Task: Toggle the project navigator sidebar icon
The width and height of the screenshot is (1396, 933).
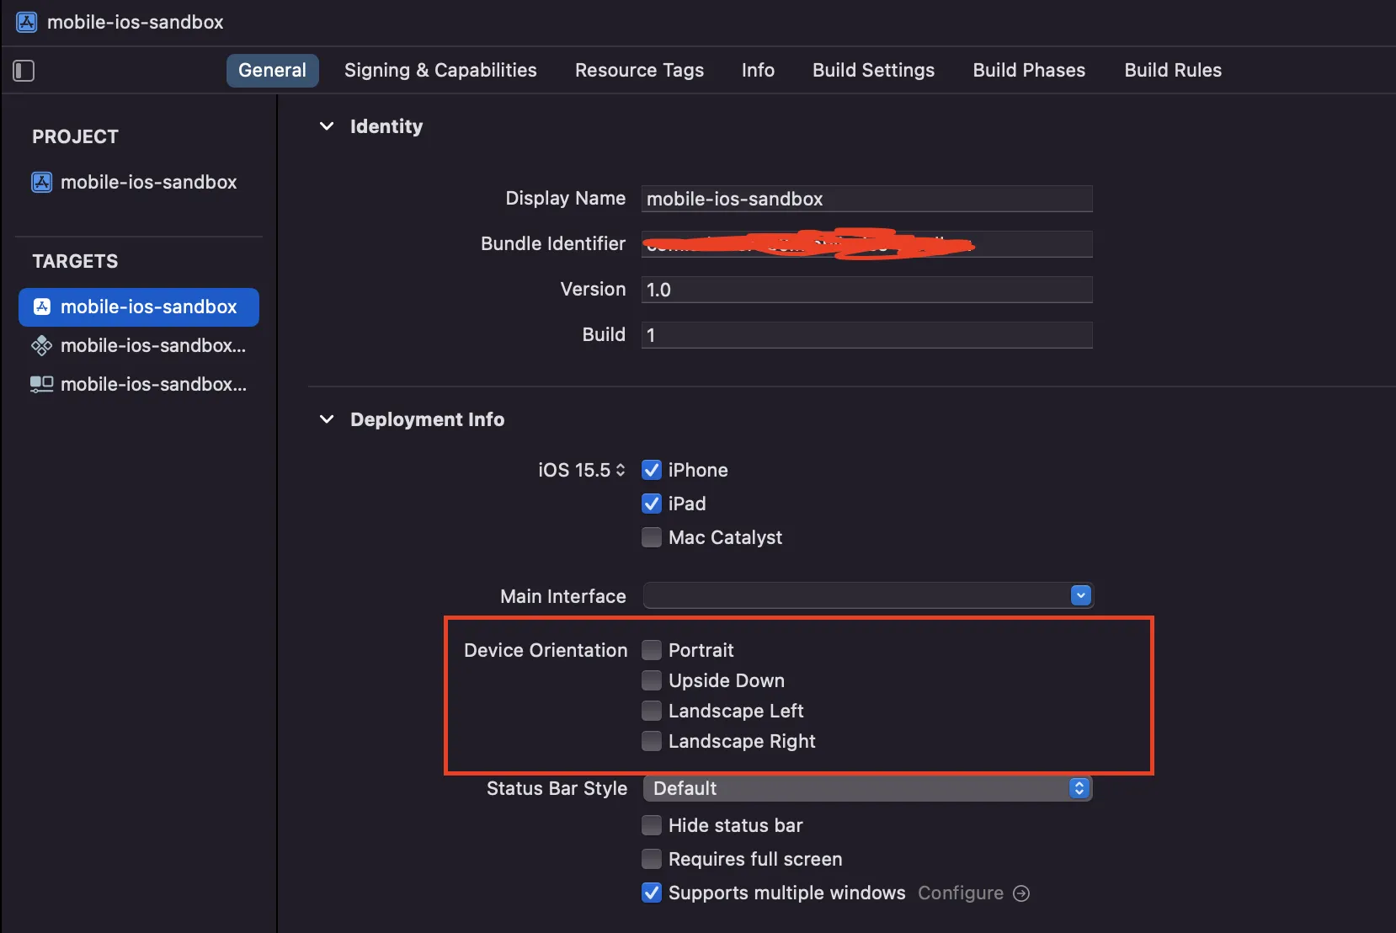Action: [x=24, y=71]
